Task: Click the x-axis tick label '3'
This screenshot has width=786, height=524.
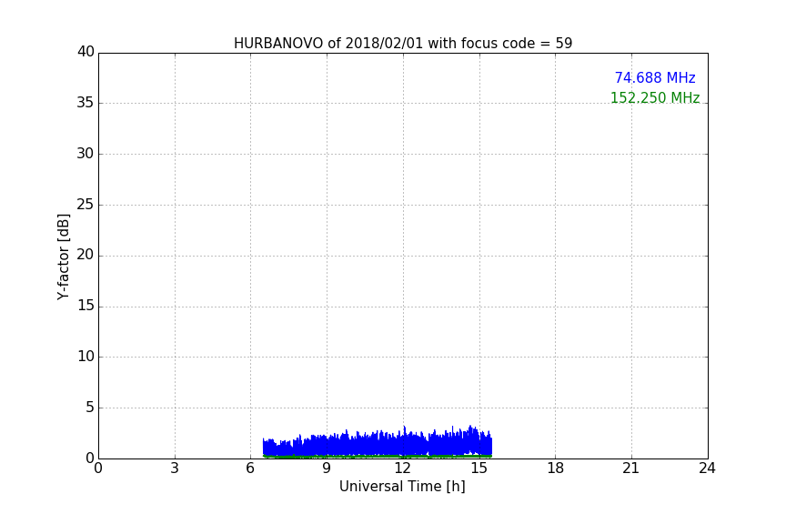Action: tap(175, 469)
